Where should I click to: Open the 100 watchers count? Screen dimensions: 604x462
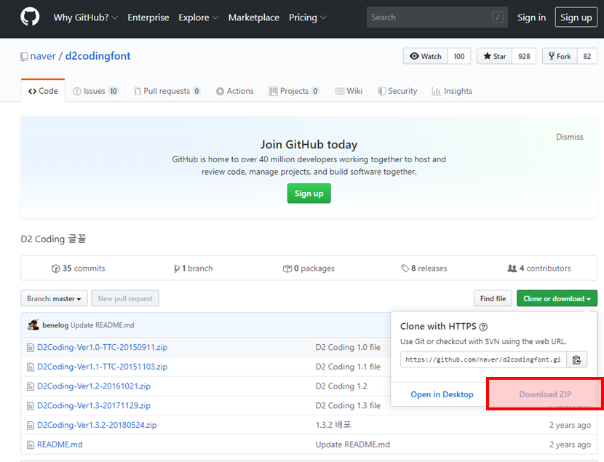click(x=458, y=56)
